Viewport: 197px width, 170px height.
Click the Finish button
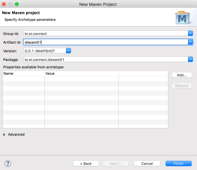(179, 164)
